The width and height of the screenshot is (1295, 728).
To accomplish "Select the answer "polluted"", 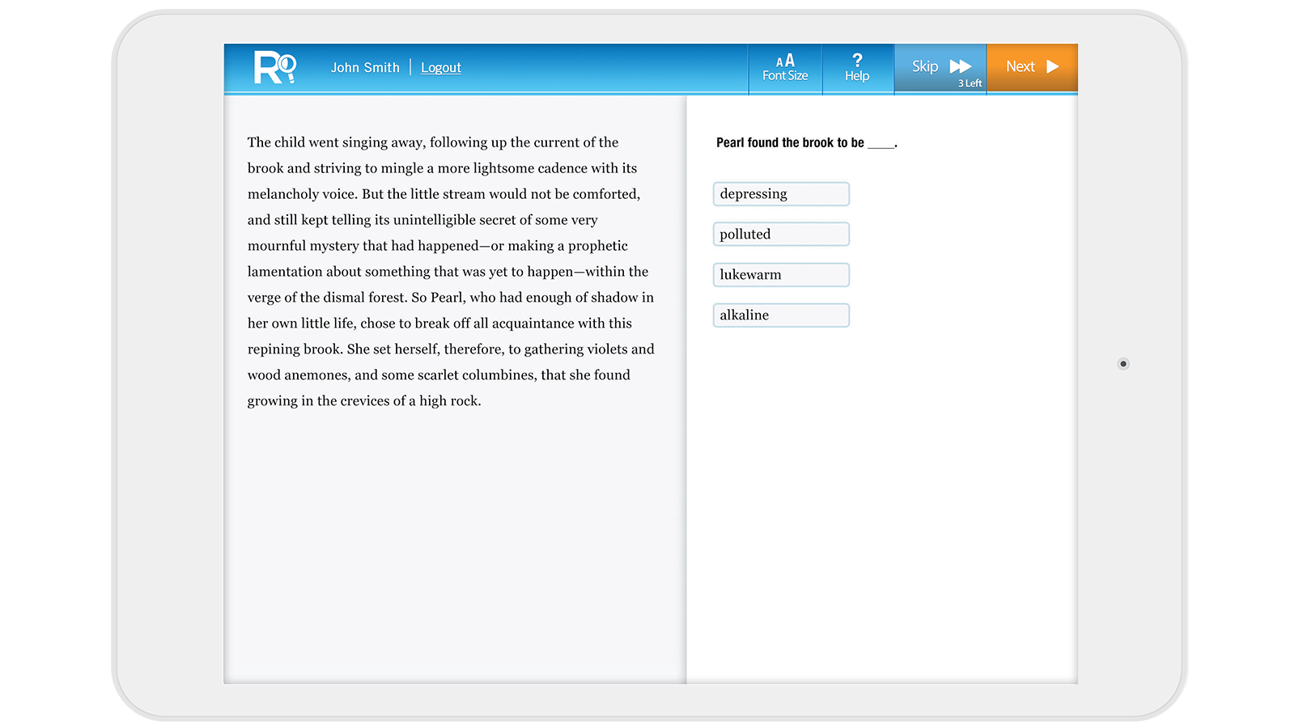I will tap(780, 234).
